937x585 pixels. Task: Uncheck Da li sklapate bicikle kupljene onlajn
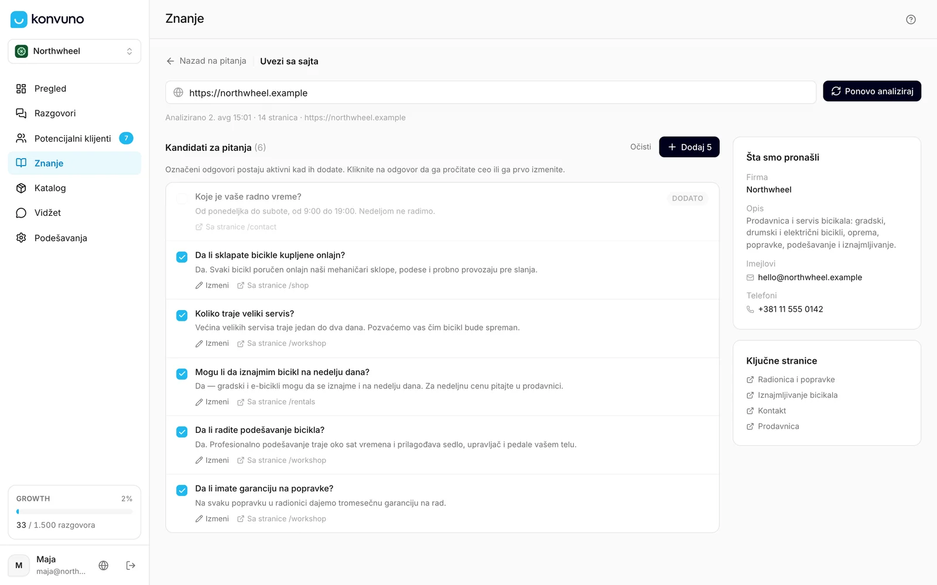(x=182, y=257)
